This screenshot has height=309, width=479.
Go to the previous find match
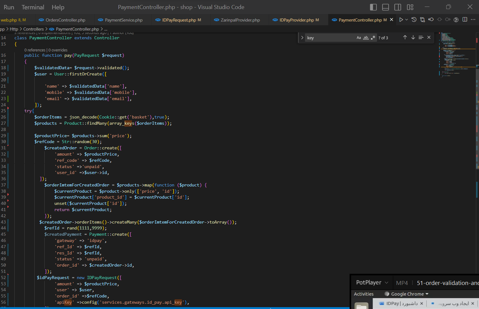pyautogui.click(x=405, y=37)
